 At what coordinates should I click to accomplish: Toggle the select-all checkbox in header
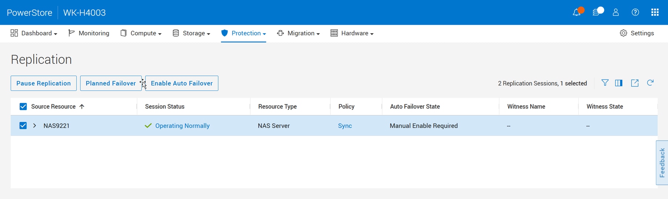tap(23, 107)
